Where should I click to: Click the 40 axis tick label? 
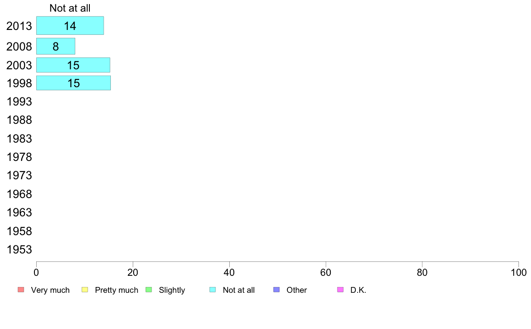pyautogui.click(x=229, y=272)
